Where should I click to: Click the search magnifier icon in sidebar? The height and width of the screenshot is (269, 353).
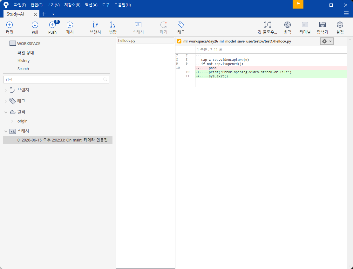pos(105,79)
